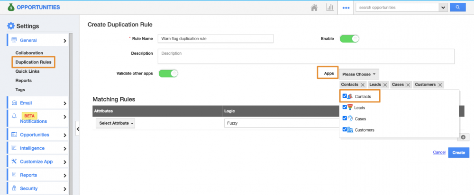Collapse the settings sidebar with arrow handle

tap(78, 127)
